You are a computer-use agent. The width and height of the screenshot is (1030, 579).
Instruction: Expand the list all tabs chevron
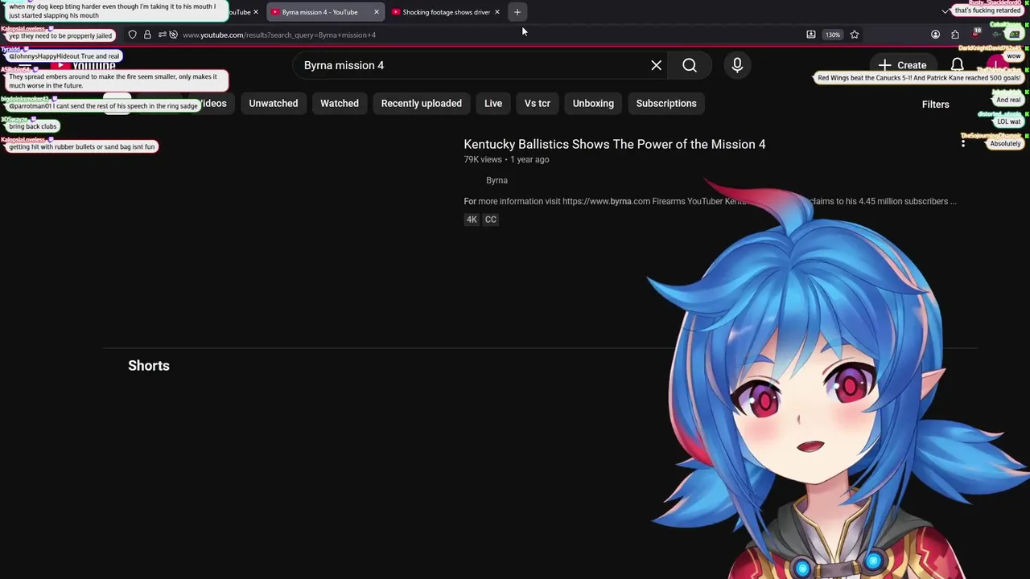945,11
